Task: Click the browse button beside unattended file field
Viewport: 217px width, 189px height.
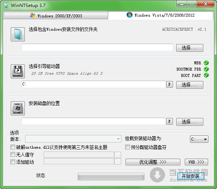Action: pos(118,155)
